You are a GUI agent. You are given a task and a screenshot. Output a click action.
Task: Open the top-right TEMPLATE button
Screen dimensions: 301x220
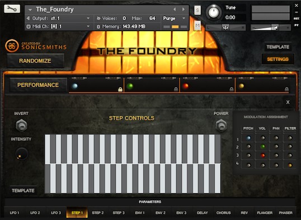(278, 47)
